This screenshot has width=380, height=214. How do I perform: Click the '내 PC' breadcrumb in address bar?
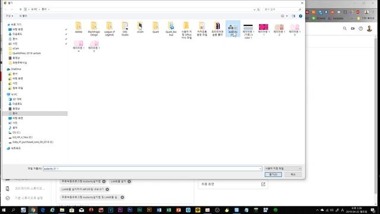(x=34, y=10)
